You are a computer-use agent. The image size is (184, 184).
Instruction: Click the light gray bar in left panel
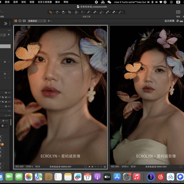point(5,46)
